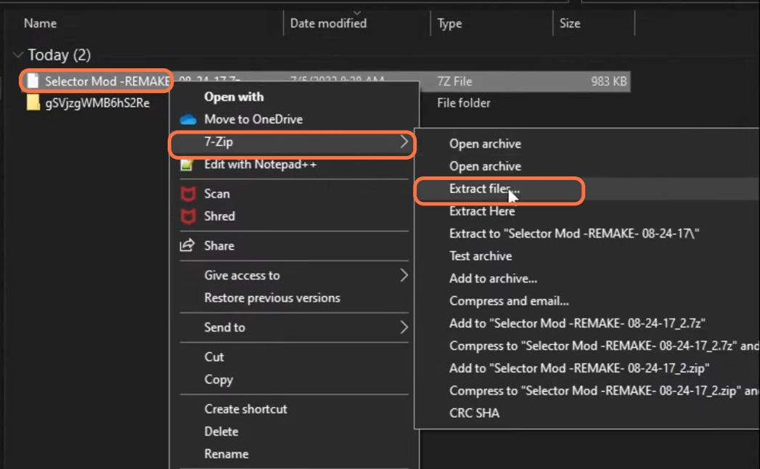Choose Share from the context menu

point(219,246)
